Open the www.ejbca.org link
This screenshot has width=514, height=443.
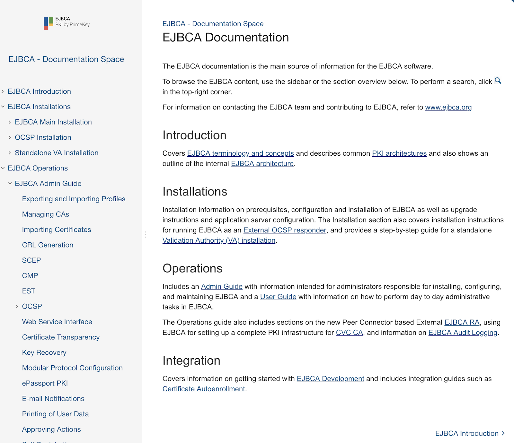448,107
